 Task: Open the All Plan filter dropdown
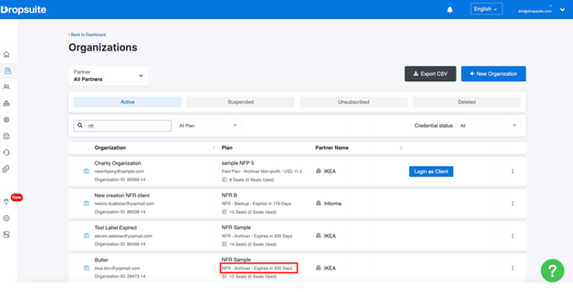[208, 126]
